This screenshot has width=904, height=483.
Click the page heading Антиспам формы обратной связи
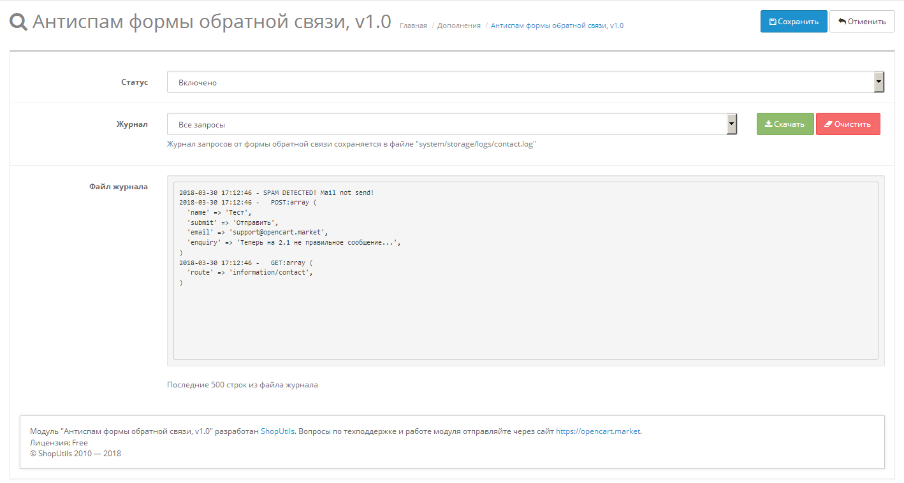(211, 22)
